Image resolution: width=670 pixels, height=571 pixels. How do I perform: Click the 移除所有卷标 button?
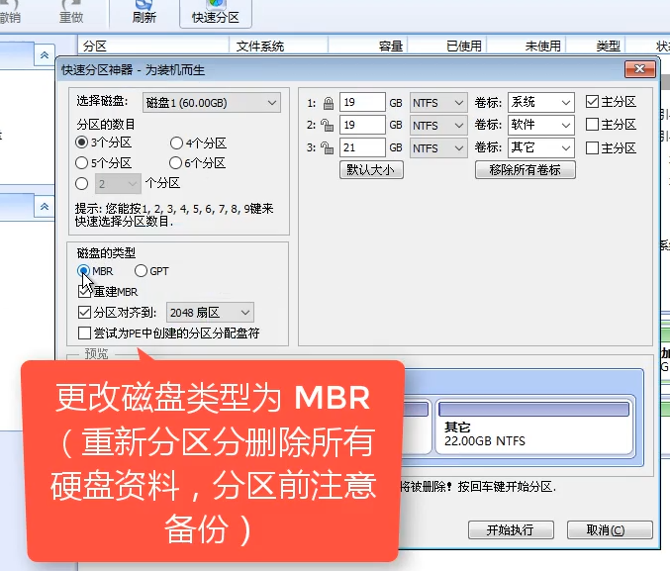[526, 170]
